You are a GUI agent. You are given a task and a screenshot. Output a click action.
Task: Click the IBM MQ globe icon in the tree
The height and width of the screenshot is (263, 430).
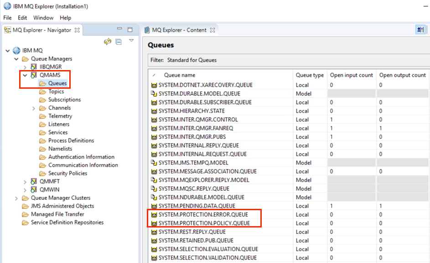pos(16,51)
